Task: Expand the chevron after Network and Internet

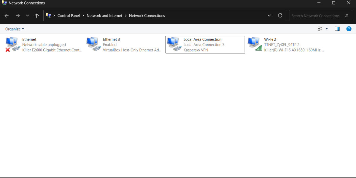Action: tap(126, 16)
